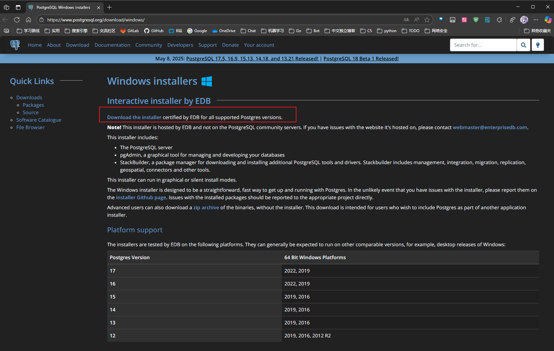The image size is (554, 351).
Task: Click the zip archive link
Action: tap(206, 208)
